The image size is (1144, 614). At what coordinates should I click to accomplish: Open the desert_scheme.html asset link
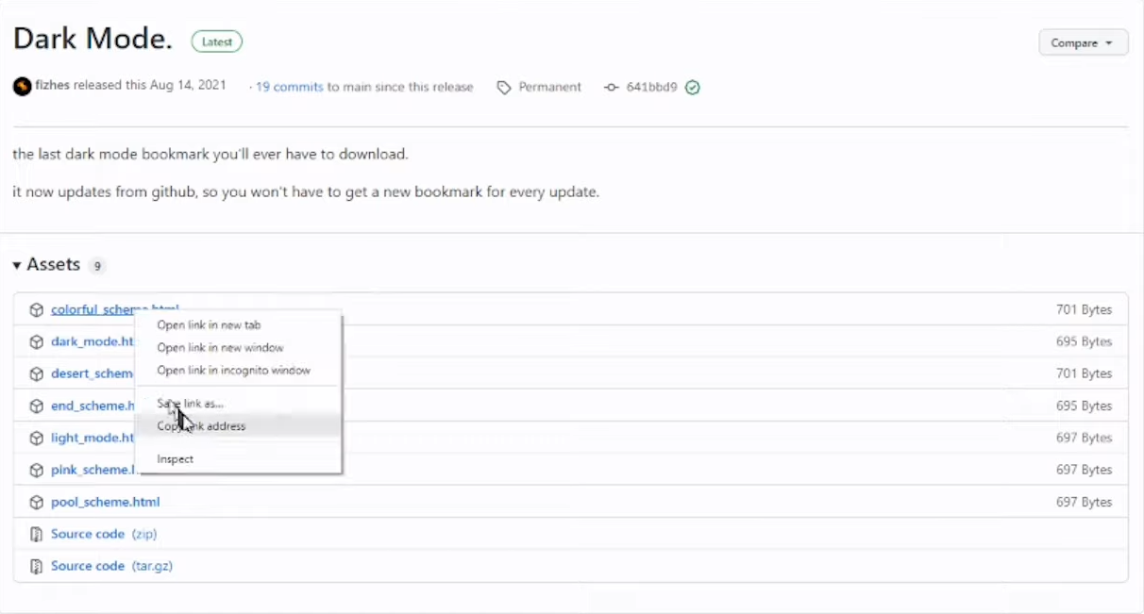(93, 373)
